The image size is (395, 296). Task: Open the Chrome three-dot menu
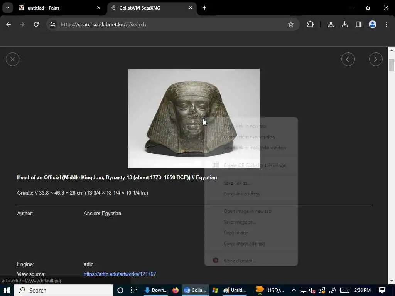coord(386,24)
